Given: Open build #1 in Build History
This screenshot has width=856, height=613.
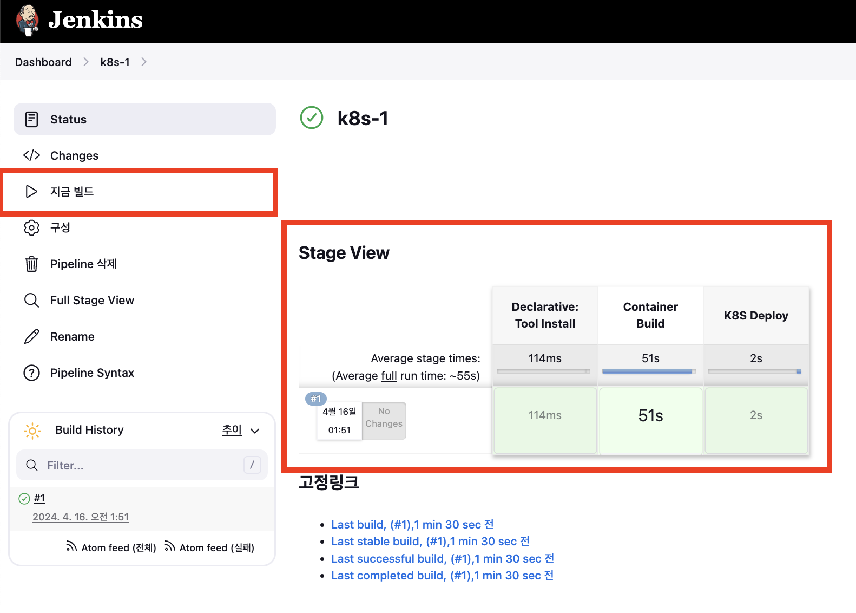Looking at the screenshot, I should 39,498.
